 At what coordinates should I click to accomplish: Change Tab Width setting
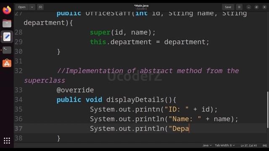point(225,146)
